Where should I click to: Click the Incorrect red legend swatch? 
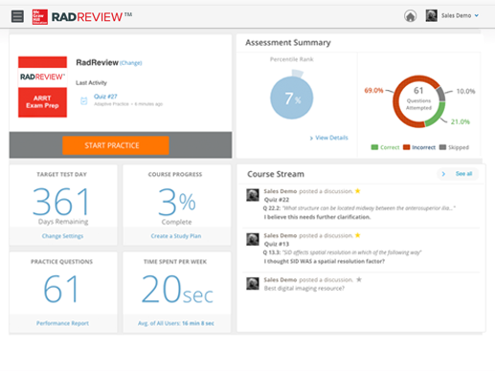[406, 147]
